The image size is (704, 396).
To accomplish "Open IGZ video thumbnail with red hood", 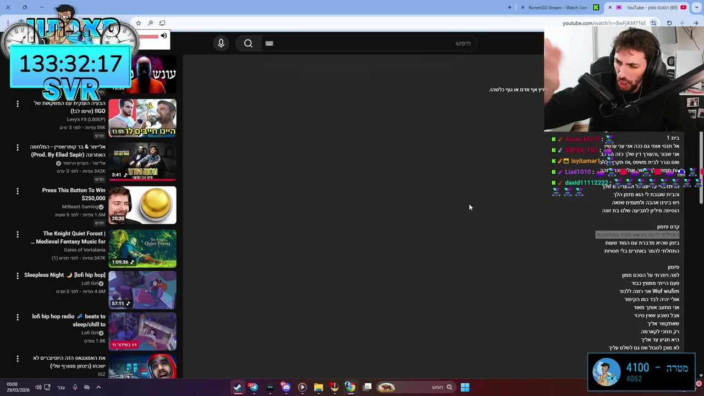I will (142, 367).
